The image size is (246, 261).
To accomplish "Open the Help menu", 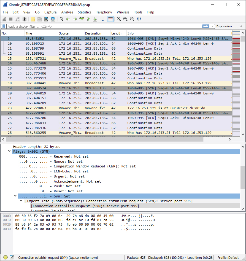I will (150, 12).
